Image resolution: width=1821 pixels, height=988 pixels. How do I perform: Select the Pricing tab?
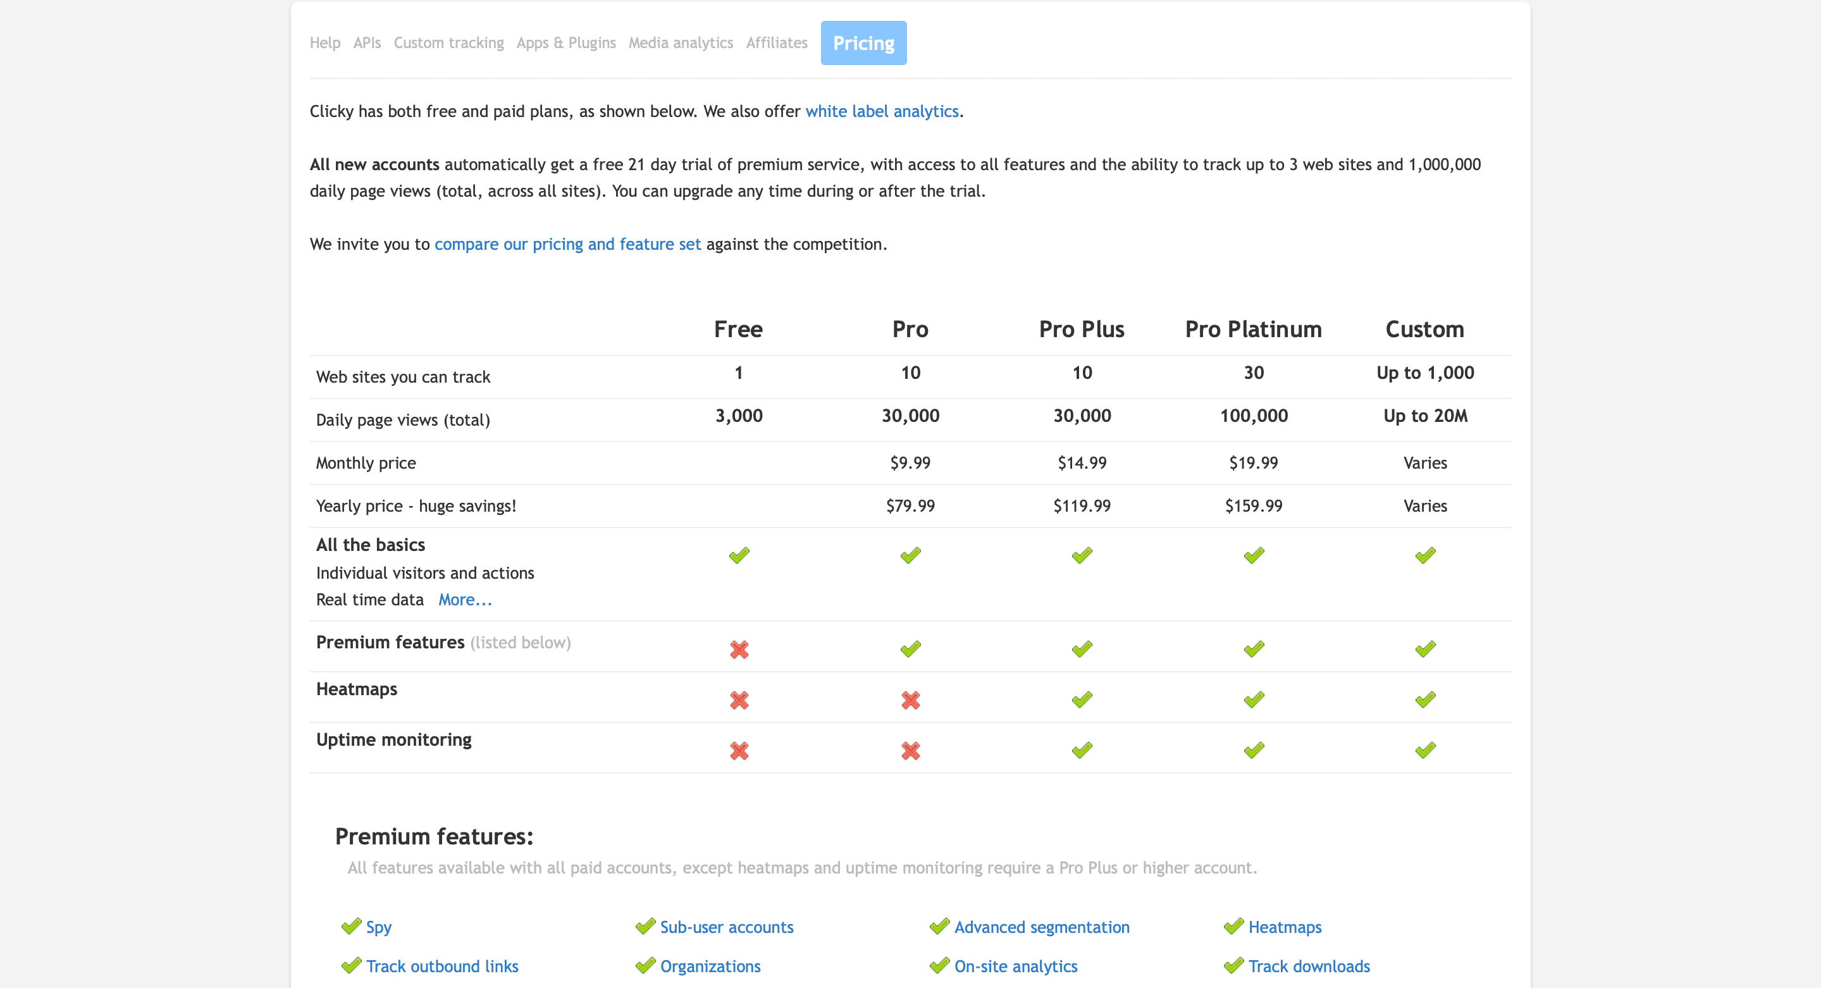[x=863, y=43]
